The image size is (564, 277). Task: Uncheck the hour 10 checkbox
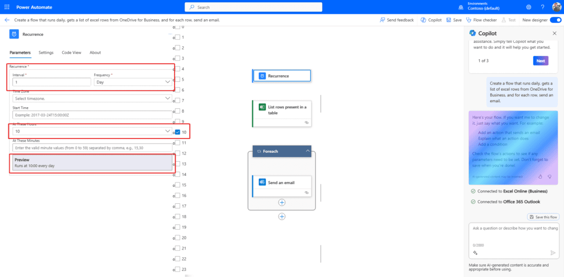[x=177, y=132]
